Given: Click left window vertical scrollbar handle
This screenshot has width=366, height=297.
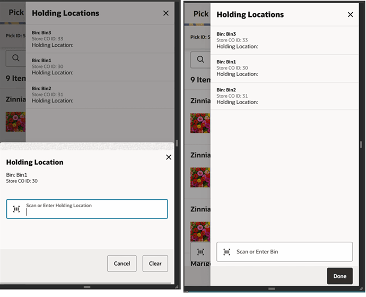Looking at the screenshot, I should (177, 143).
